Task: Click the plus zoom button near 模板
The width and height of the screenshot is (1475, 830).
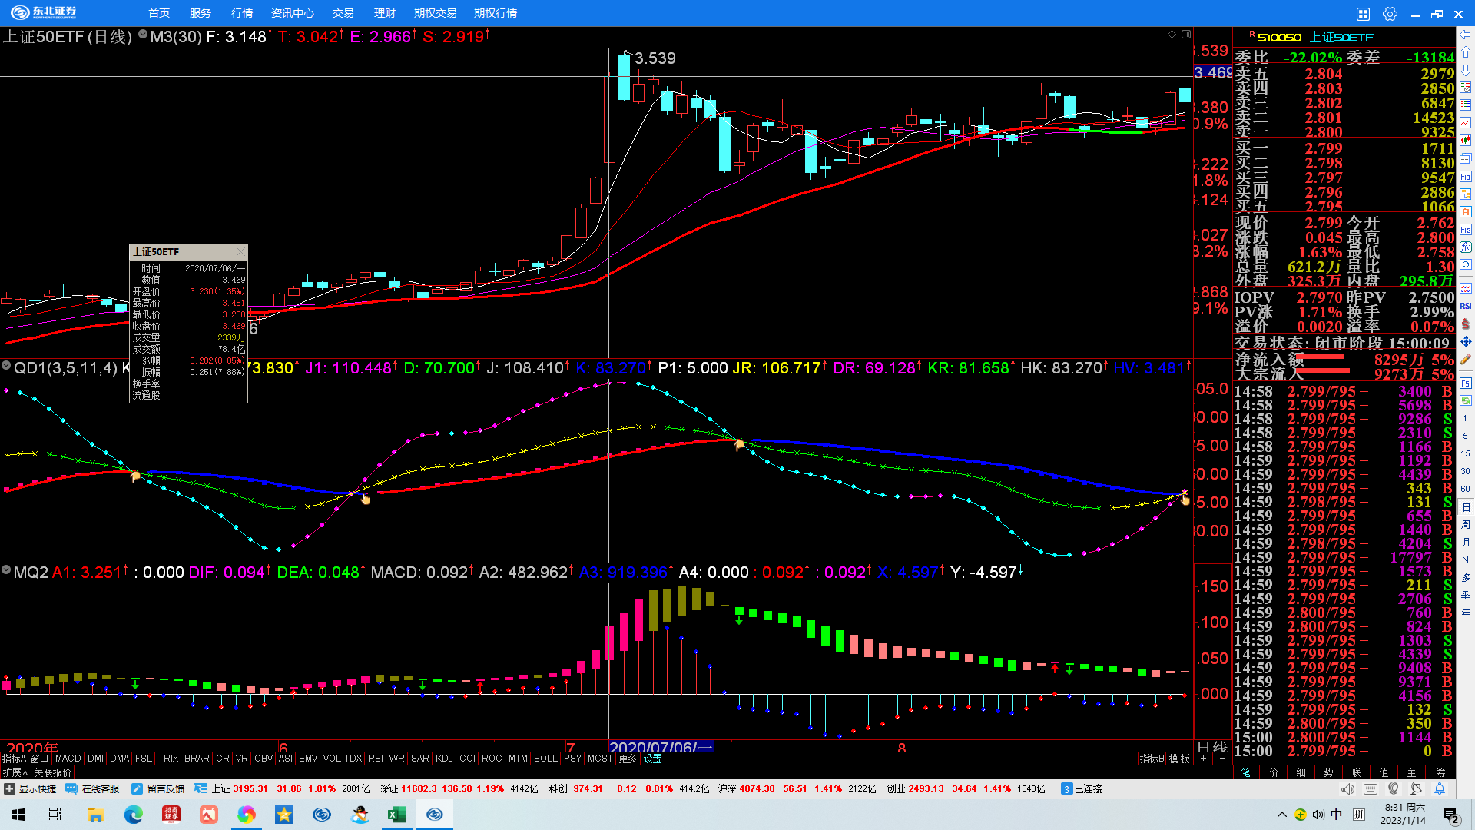Action: pos(1203,759)
